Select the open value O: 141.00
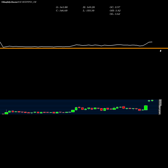 (62, 7)
